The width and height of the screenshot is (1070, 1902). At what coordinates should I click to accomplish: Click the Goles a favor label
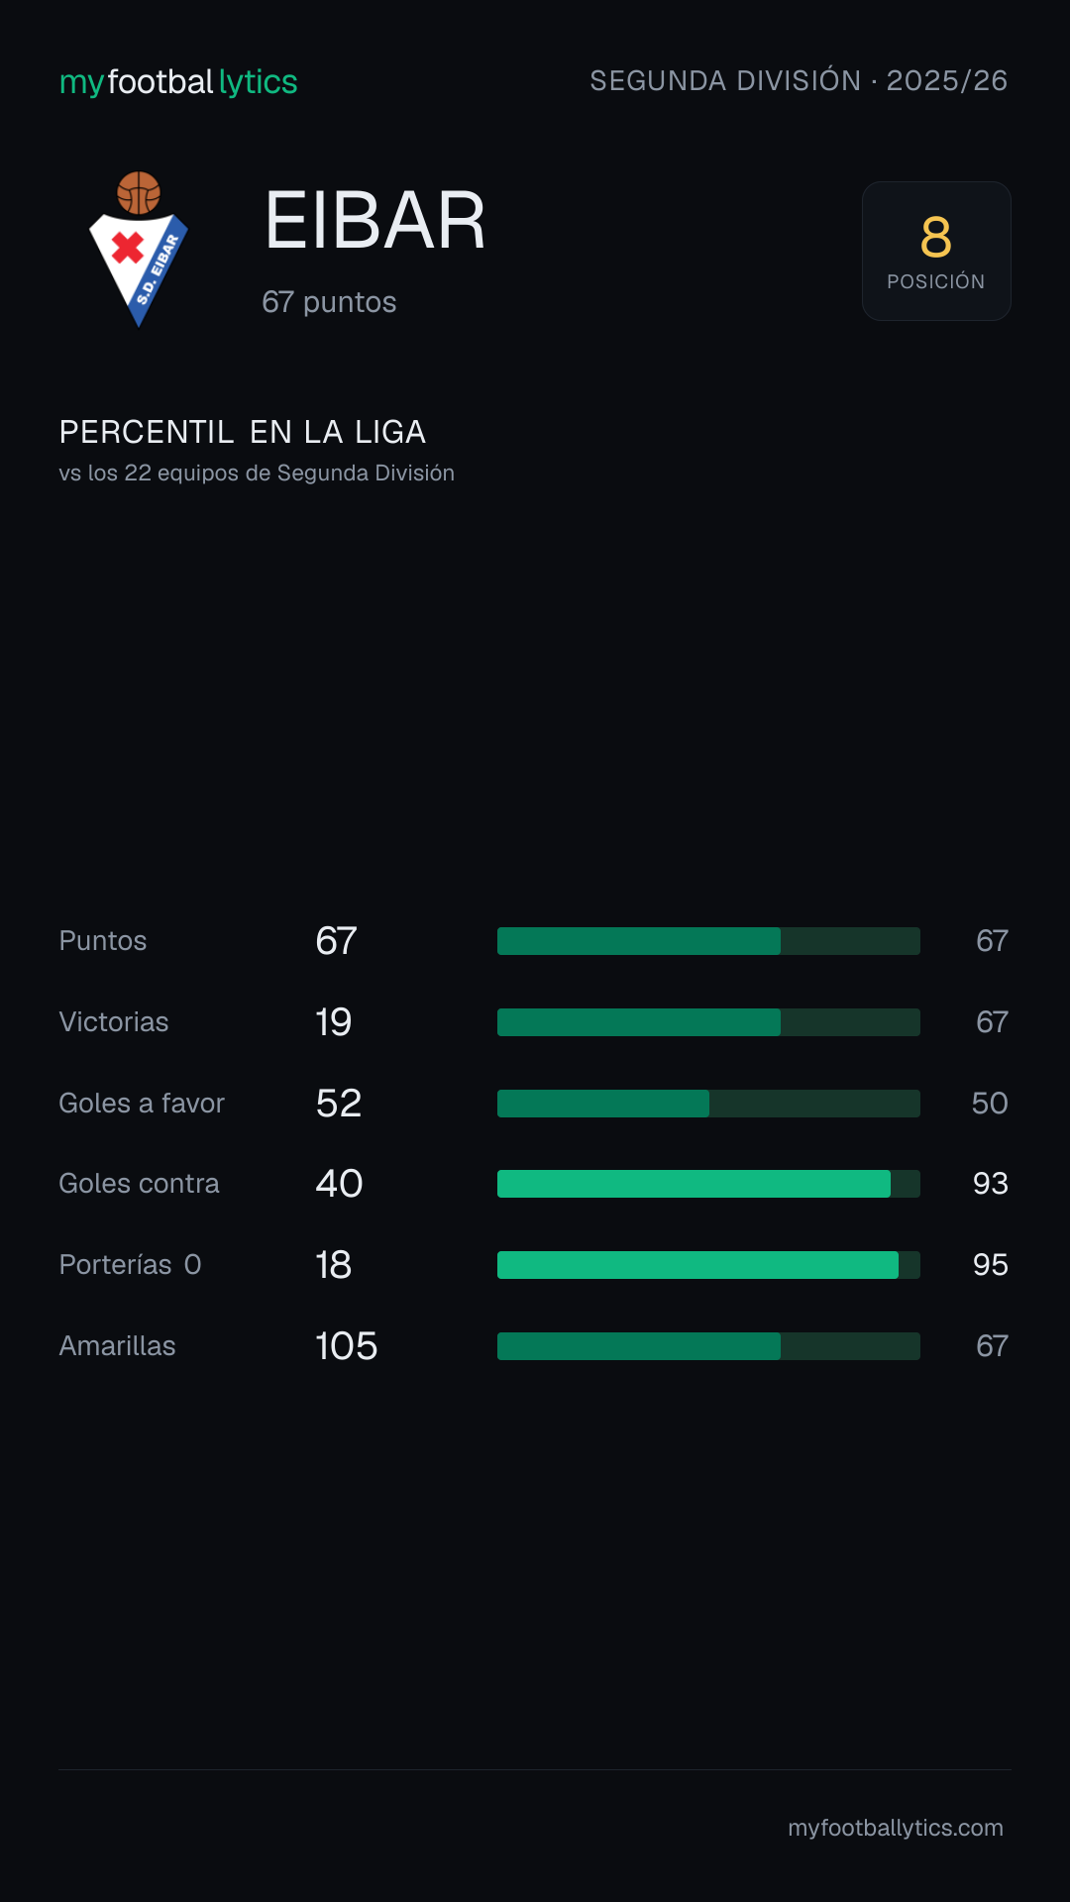pos(142,1104)
